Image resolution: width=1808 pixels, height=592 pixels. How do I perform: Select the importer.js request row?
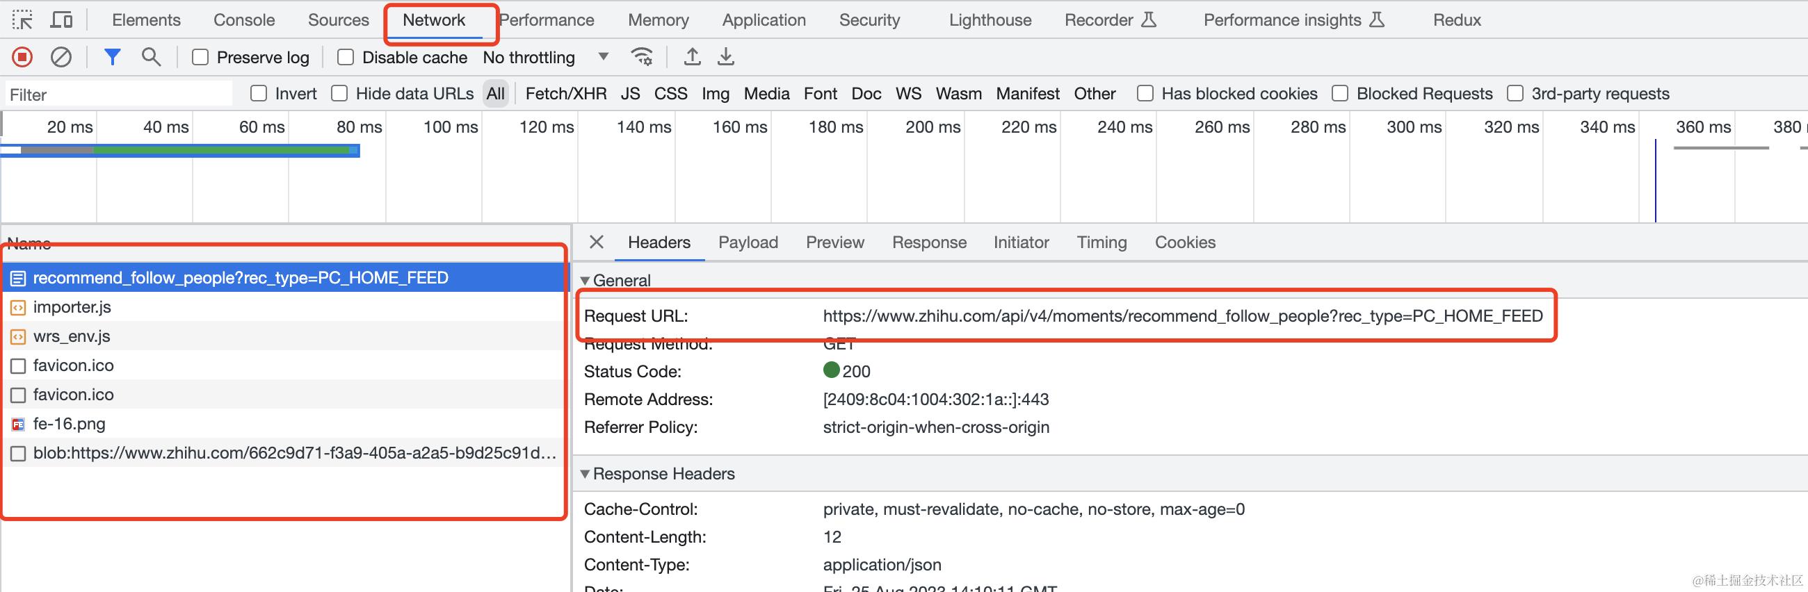[x=284, y=307]
